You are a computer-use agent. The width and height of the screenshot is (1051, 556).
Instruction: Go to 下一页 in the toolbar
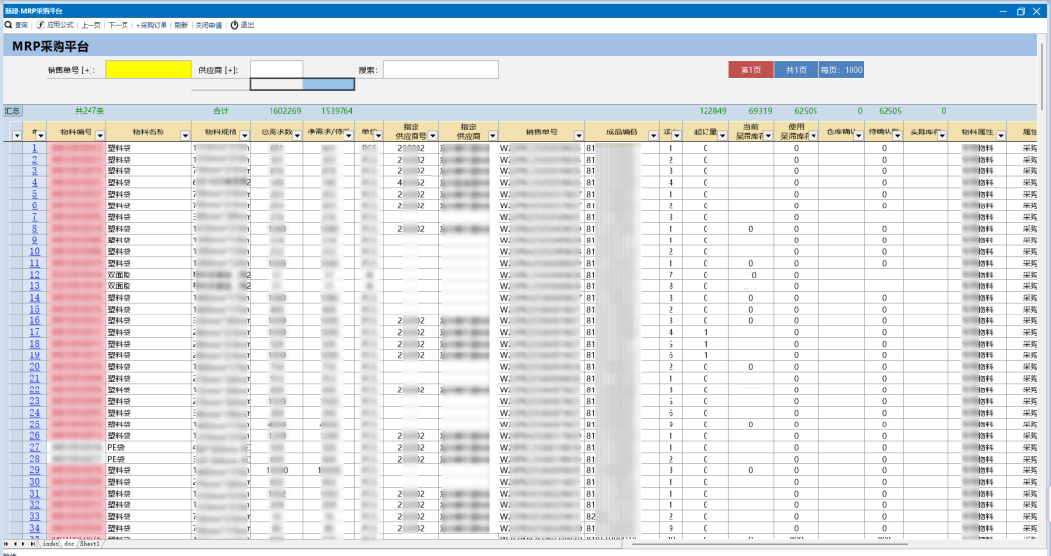[x=118, y=25]
